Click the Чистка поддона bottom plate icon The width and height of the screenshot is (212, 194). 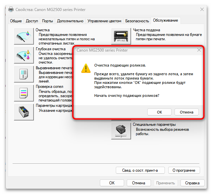pyautogui.click(x=121, y=36)
